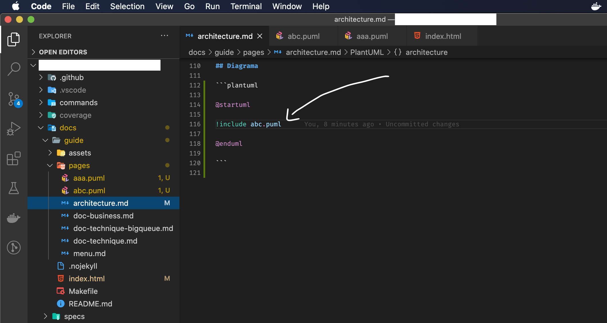Expand the assets folder
607x323 pixels.
coord(80,153)
